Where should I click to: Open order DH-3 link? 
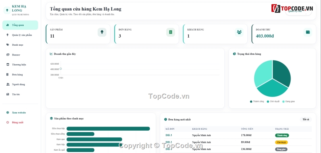(x=169, y=135)
